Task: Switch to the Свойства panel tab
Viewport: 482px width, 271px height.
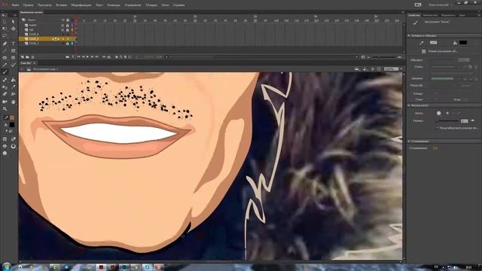Action: pos(413,15)
